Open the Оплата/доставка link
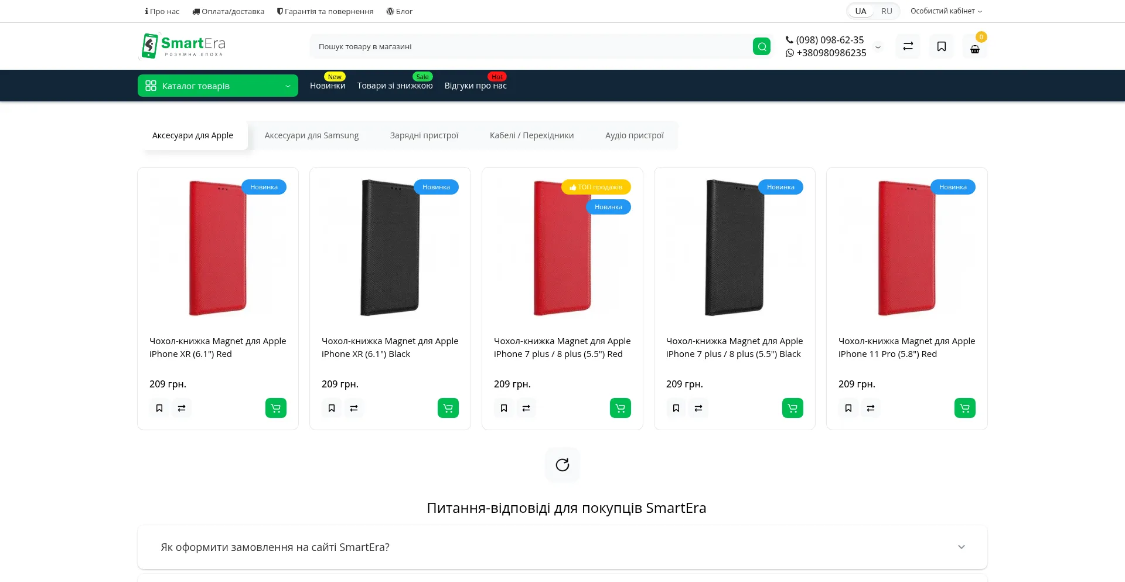Screen dimensions: 1125x582 [x=229, y=11]
